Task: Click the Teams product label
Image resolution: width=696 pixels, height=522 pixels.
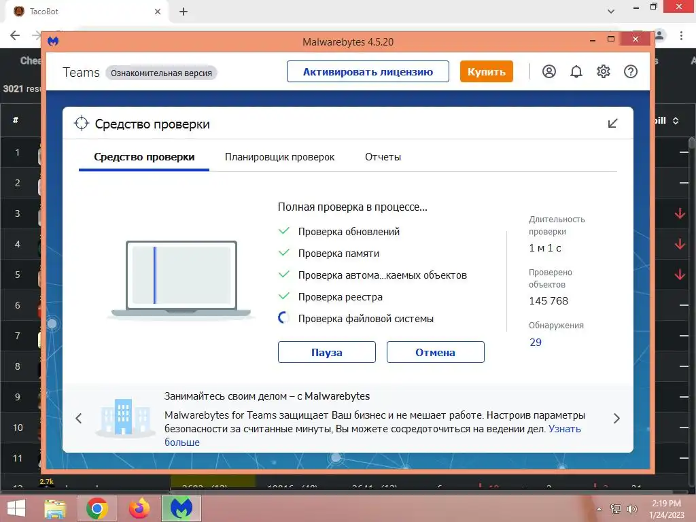Action: coord(82,72)
